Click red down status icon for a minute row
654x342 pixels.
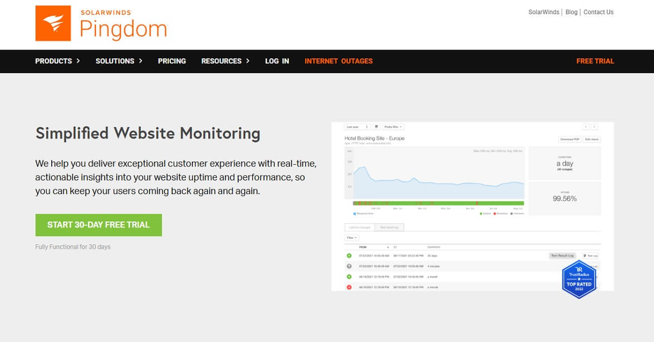pyautogui.click(x=349, y=287)
